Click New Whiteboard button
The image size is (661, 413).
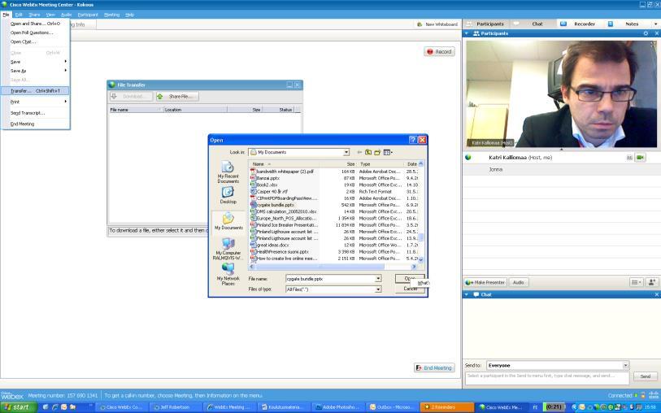[437, 24]
